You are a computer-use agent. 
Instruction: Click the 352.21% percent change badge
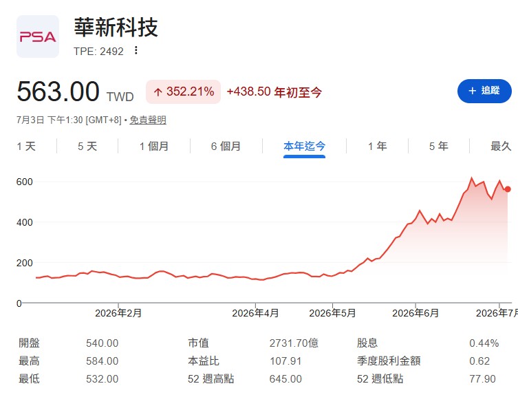(184, 92)
